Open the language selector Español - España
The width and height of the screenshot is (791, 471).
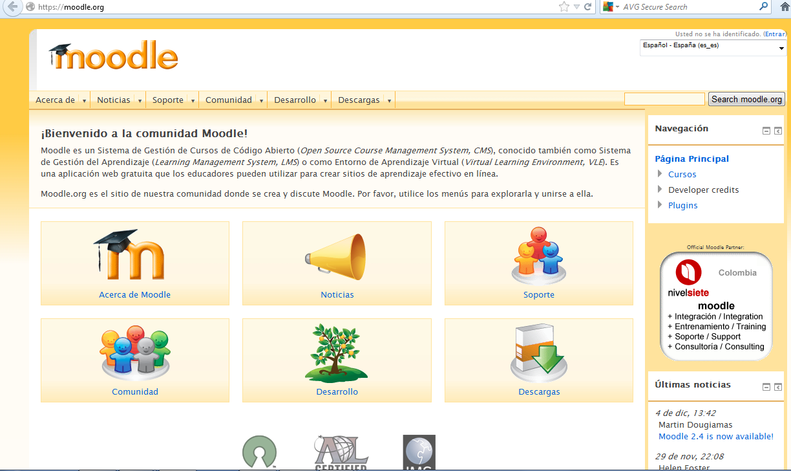point(713,47)
